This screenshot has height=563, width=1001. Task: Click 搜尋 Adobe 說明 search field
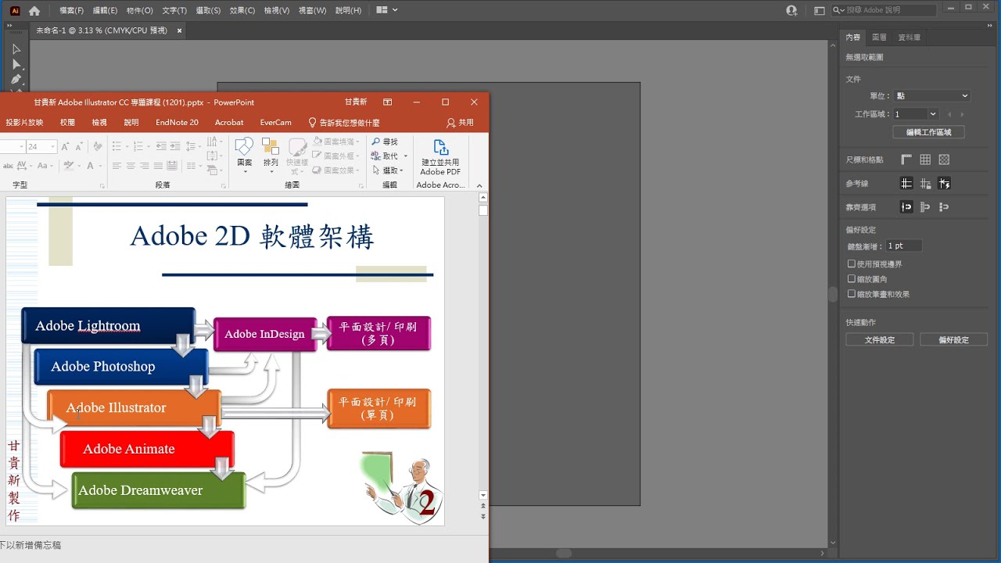point(884,10)
